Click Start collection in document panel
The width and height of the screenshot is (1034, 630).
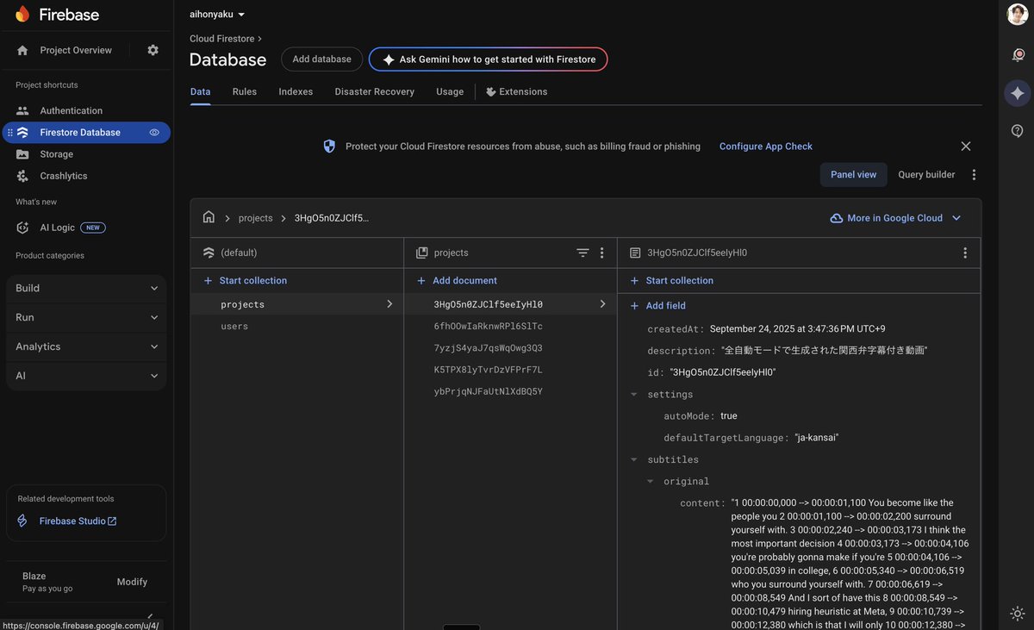point(671,280)
